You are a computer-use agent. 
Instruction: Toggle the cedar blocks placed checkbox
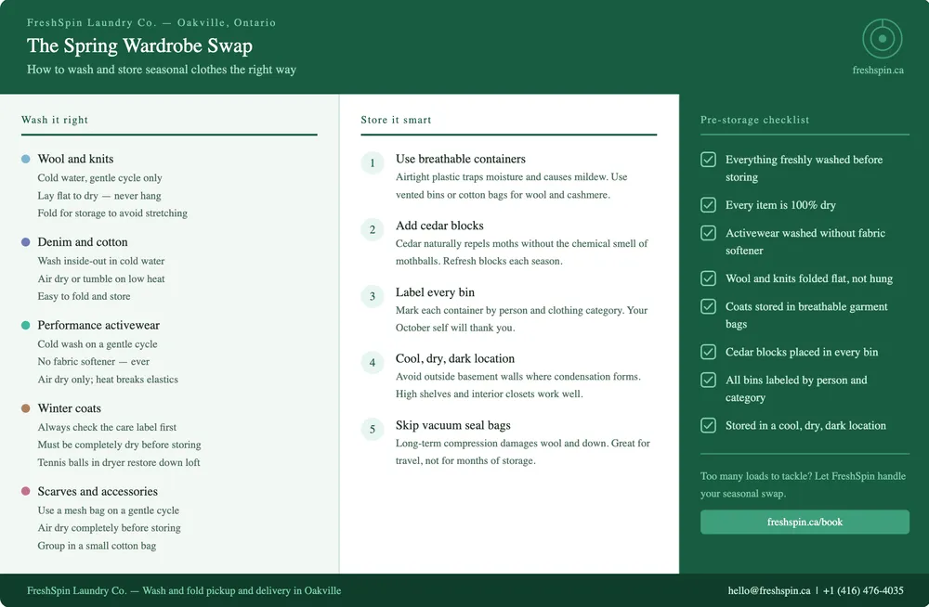coord(709,352)
